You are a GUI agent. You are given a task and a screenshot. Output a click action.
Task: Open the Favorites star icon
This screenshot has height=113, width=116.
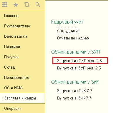click(16, 5)
